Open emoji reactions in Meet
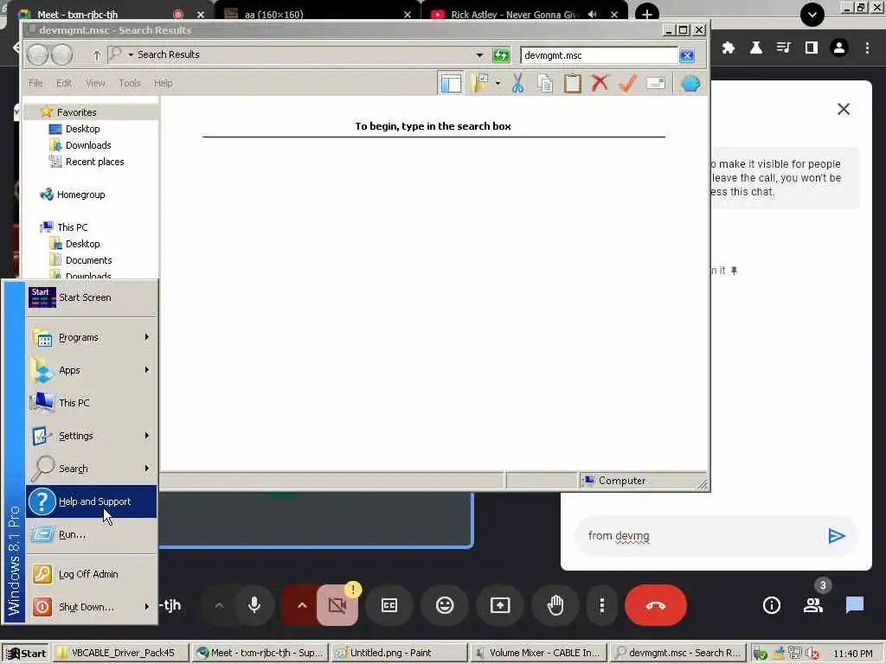The height and width of the screenshot is (664, 886). click(445, 605)
